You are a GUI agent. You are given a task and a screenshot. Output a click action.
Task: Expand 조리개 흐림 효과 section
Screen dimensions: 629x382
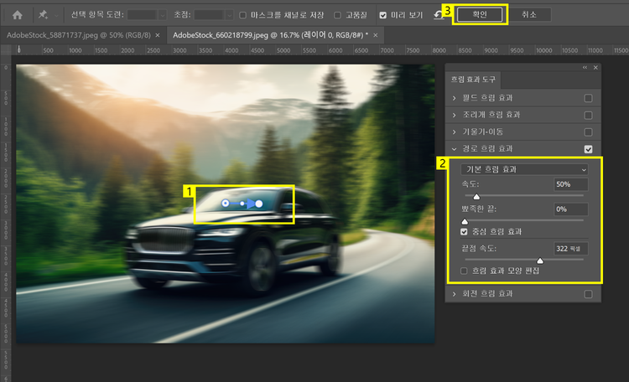tap(454, 115)
